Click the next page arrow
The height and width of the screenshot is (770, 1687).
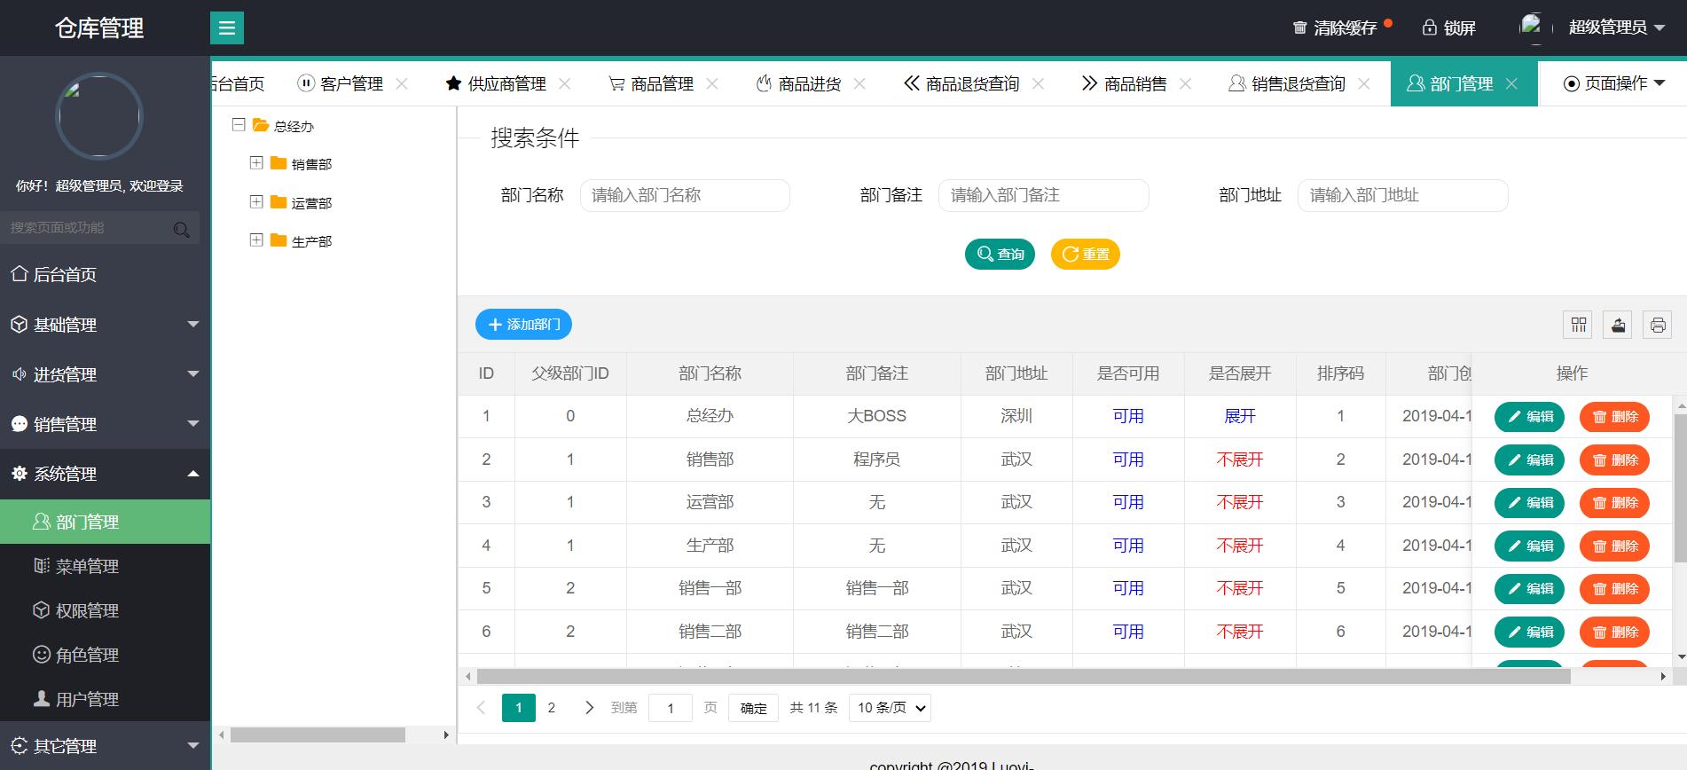(589, 708)
